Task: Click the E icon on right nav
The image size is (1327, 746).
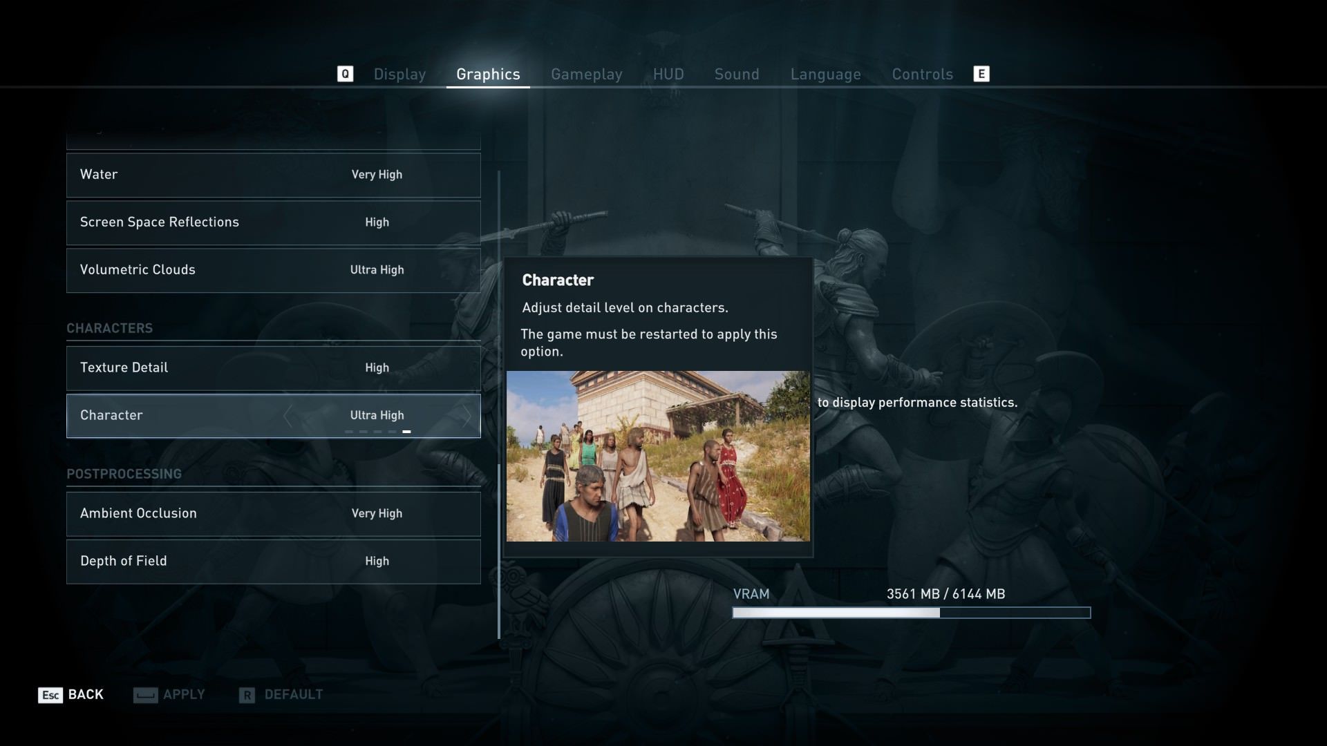Action: (x=981, y=74)
